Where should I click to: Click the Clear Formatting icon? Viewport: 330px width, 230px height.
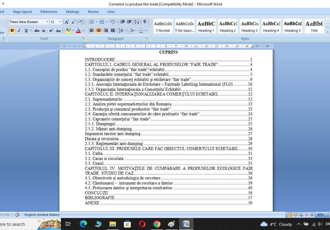pos(81,22)
